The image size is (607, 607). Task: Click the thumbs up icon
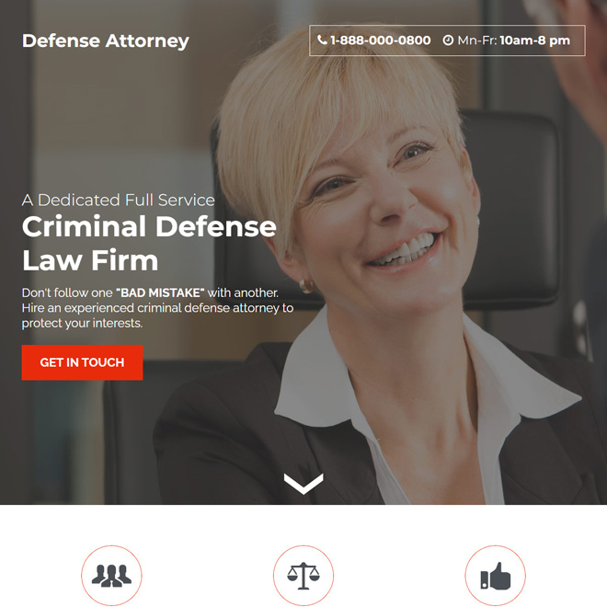(x=496, y=576)
